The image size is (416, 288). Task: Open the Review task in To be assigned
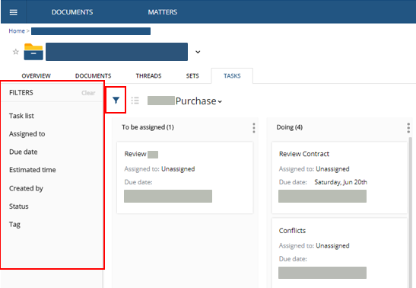click(185, 178)
